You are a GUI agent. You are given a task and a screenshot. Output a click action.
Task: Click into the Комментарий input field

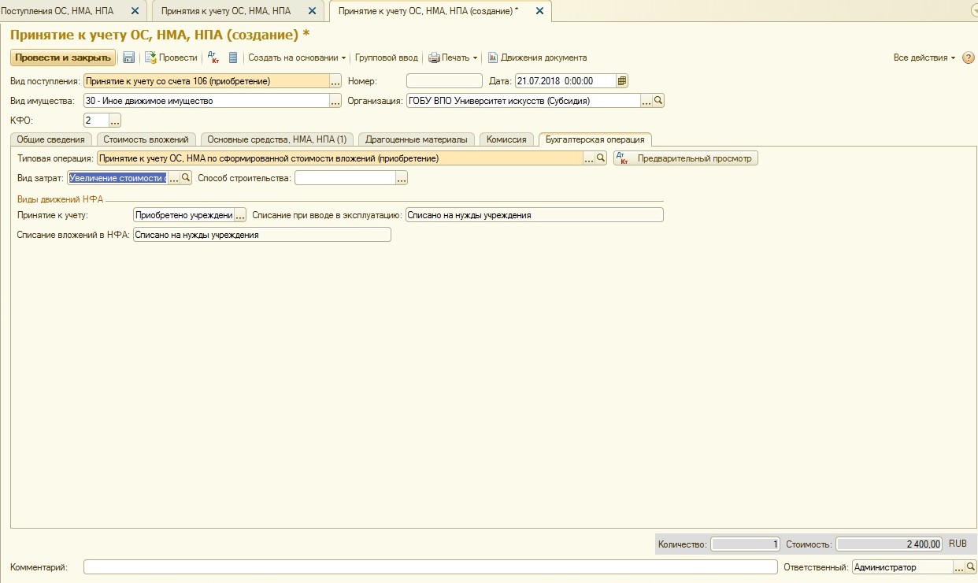[430, 567]
